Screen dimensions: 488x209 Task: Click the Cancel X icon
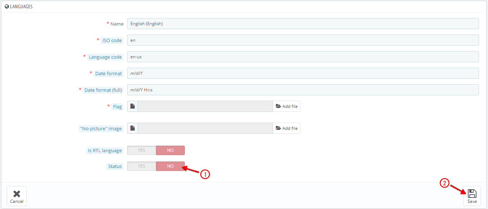click(17, 194)
